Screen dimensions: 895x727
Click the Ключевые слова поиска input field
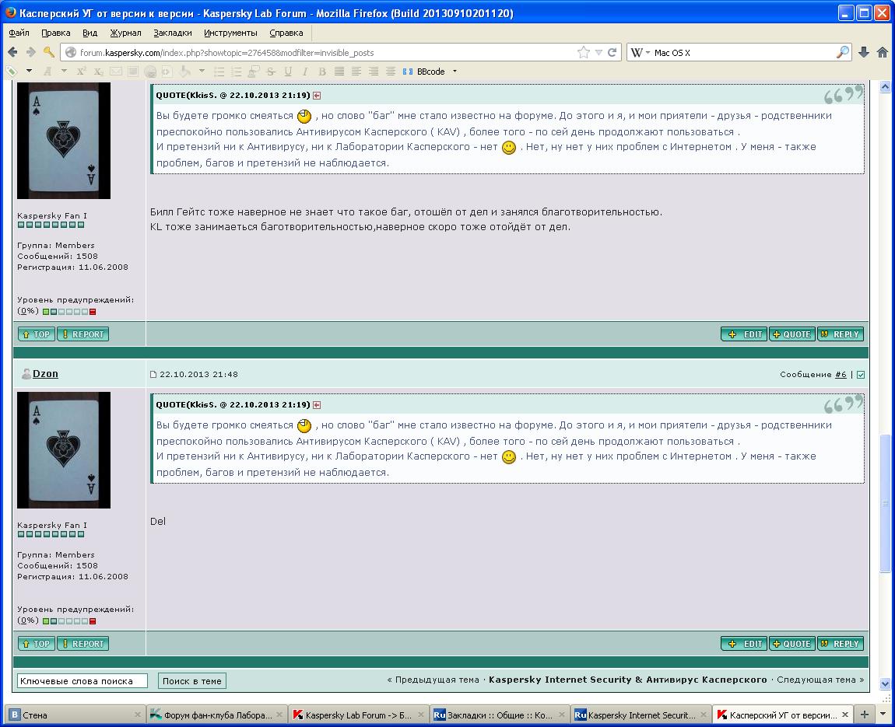tap(82, 681)
